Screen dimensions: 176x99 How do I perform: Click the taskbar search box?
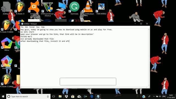(28, 97)
